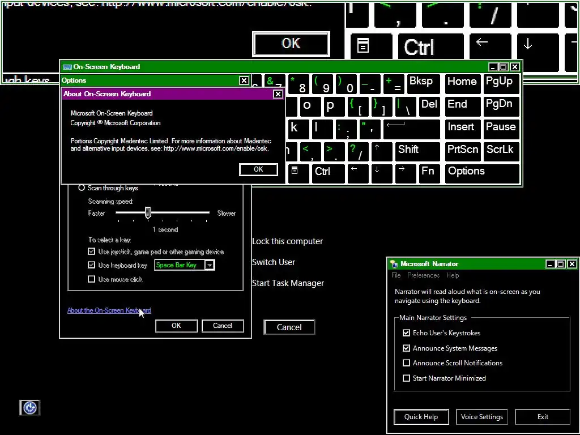Click Cancel in the Options dialog
This screenshot has width=580, height=435.
222,326
